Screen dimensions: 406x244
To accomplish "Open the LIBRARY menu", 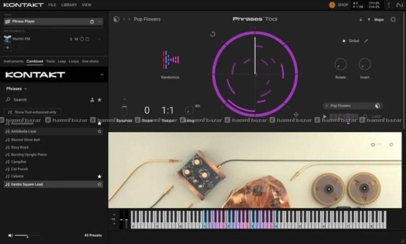I will pos(69,5).
